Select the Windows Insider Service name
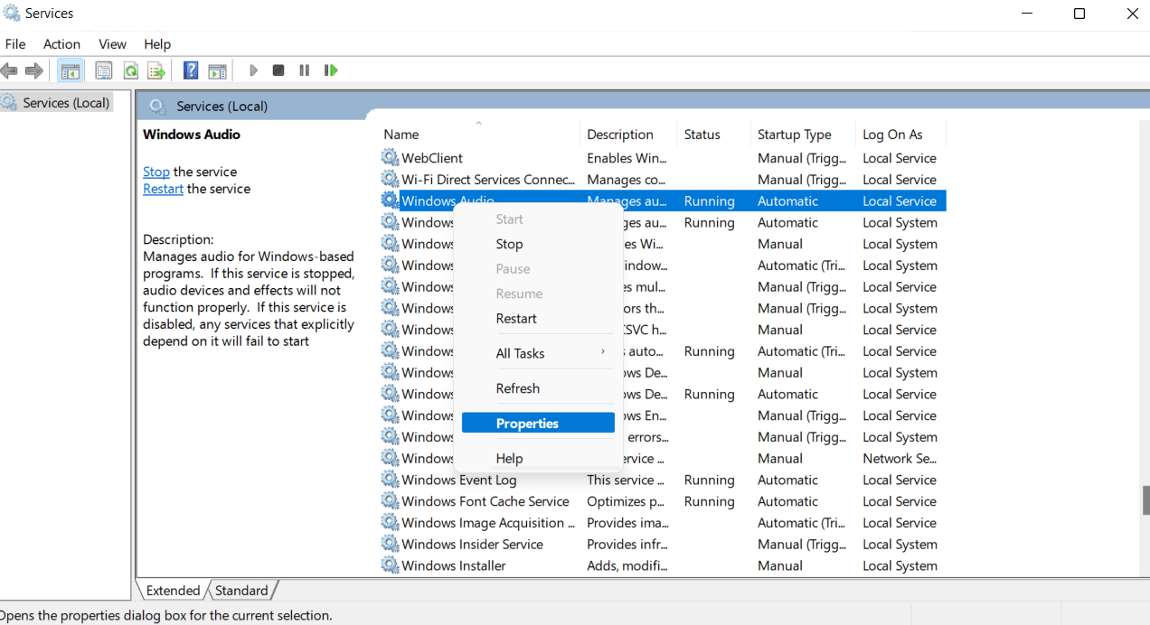 coord(473,545)
